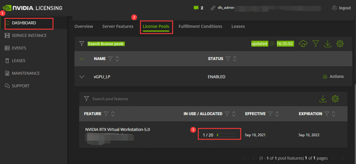Filter the EFFECTIVE column
Screen dimensions: 356x164
[x=270, y=114]
